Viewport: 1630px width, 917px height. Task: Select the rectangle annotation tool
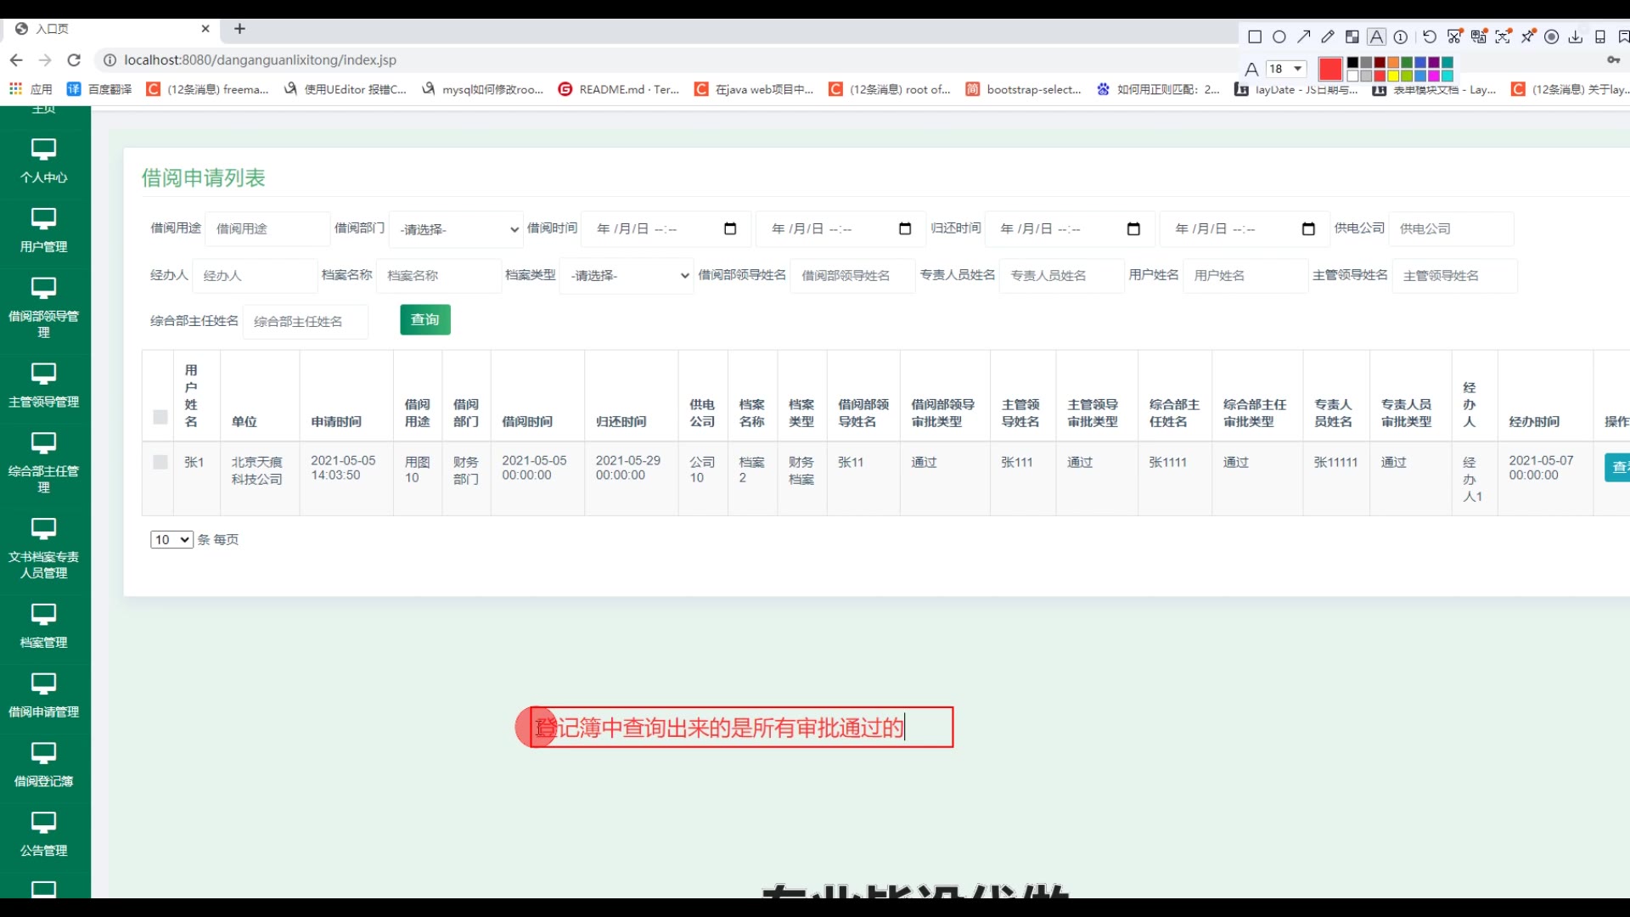1255,37
